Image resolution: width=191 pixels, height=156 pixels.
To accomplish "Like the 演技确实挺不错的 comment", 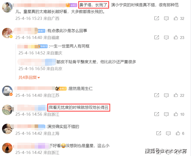I will 178,133.
